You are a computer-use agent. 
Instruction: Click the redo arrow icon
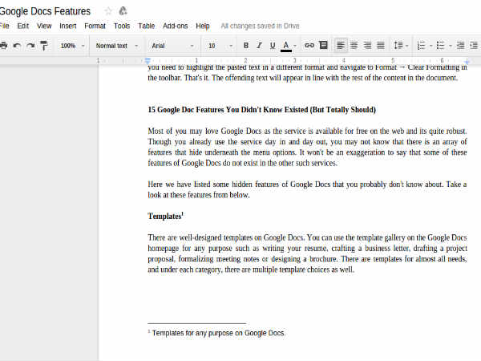coord(30,46)
